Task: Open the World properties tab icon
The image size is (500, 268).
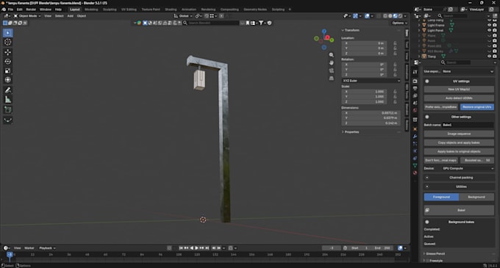Action: (x=415, y=110)
